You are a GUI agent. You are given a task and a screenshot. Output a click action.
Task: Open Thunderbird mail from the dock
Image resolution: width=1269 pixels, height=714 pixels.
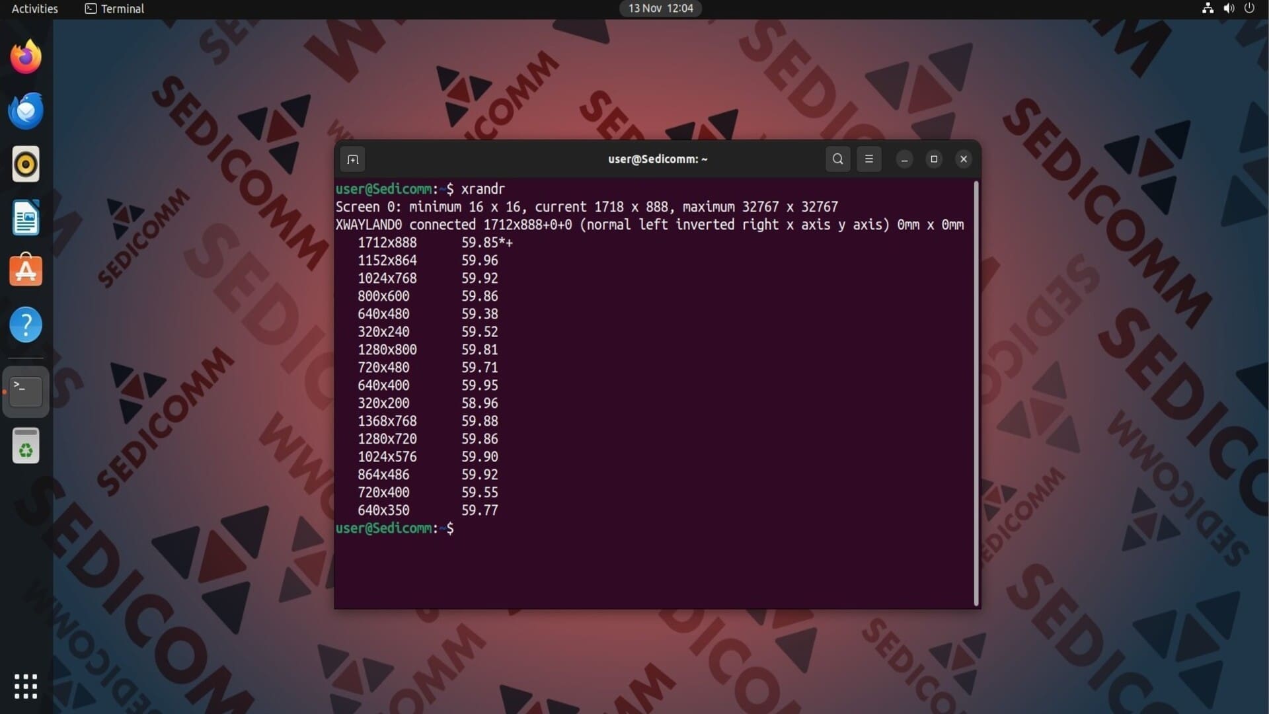[x=26, y=110]
